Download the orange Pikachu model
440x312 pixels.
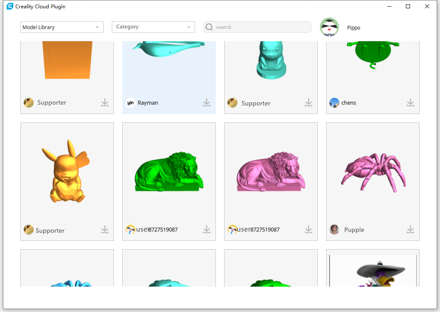point(105,229)
